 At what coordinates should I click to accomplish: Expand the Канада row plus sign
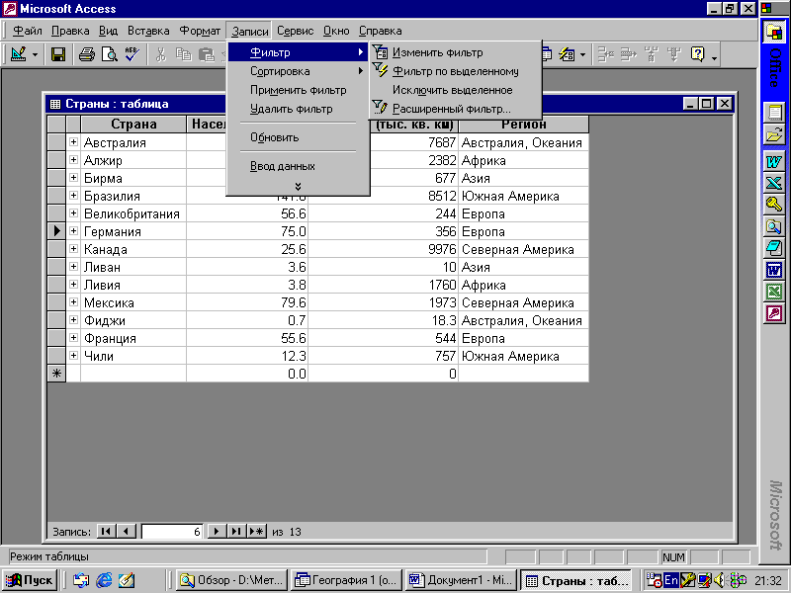tap(73, 249)
